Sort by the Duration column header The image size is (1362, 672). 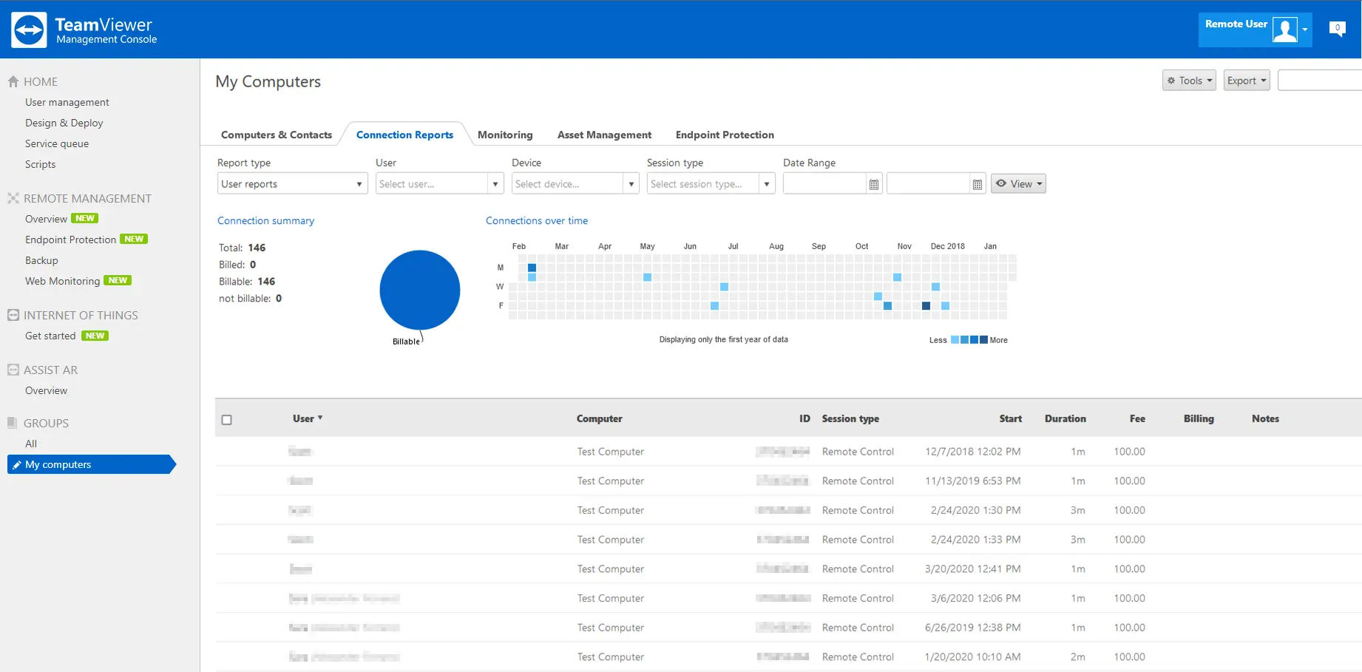click(x=1065, y=418)
